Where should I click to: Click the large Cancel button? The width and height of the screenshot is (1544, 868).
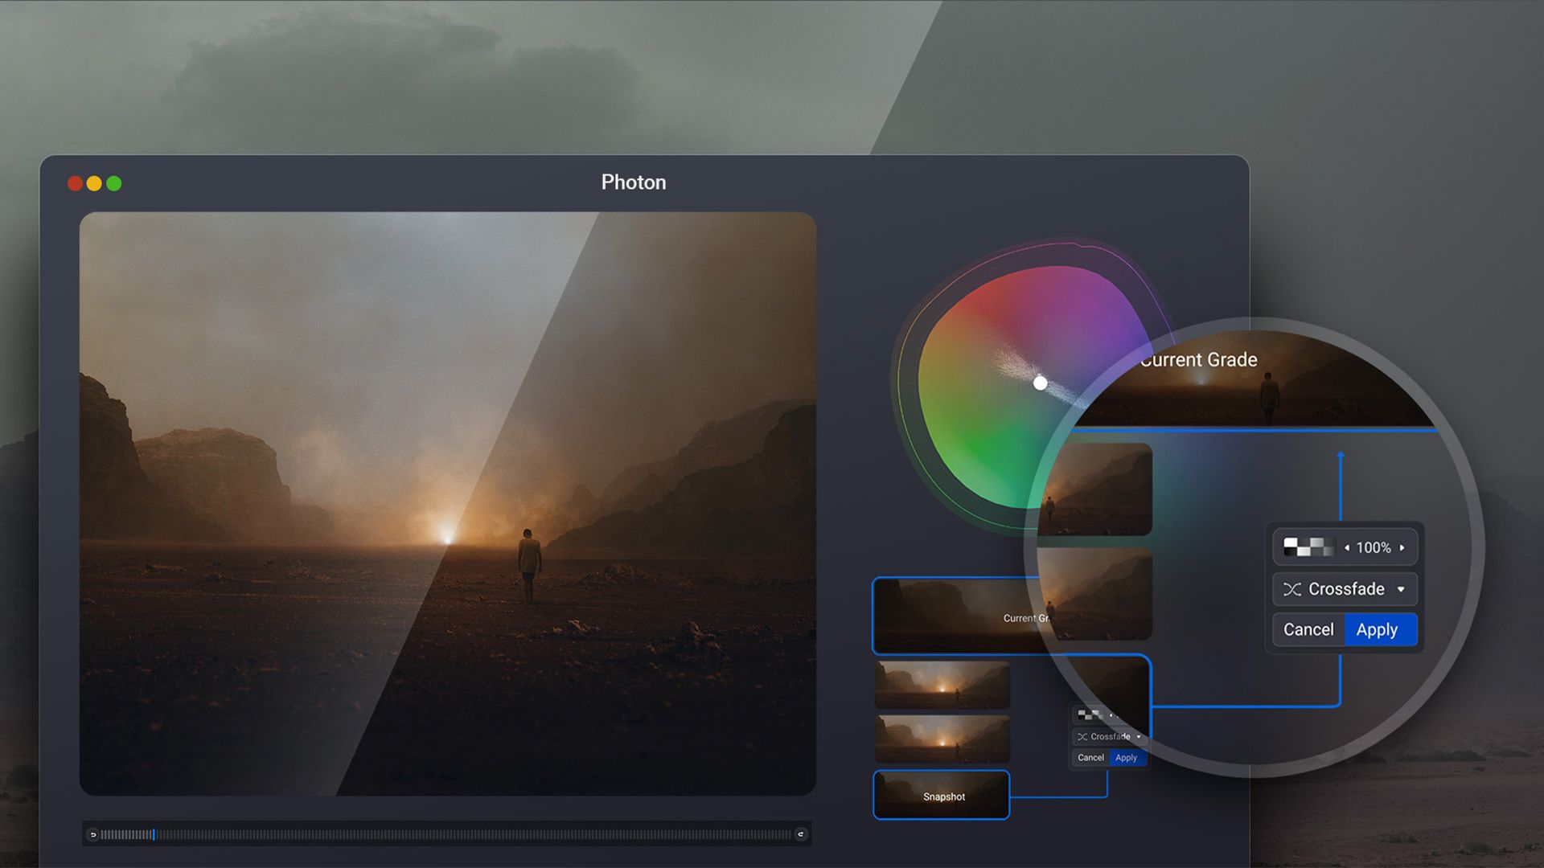pos(1308,630)
